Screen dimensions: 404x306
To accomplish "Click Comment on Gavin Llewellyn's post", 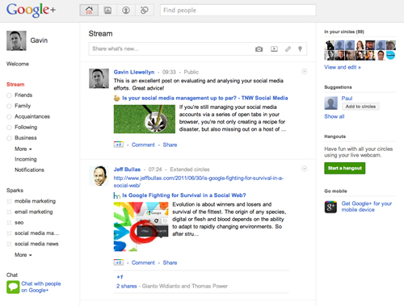I will pyautogui.click(x=143, y=145).
